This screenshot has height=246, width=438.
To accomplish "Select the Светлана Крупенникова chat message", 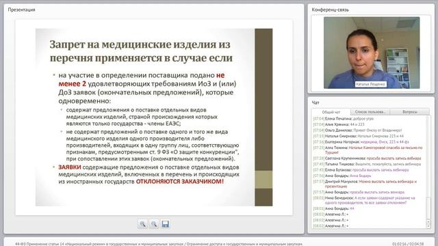I will click(x=367, y=158).
